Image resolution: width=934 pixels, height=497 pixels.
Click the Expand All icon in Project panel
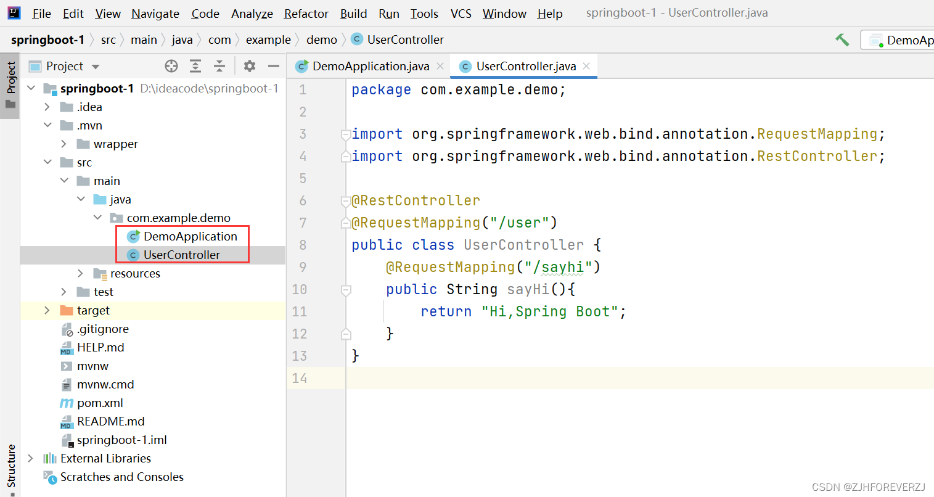tap(195, 66)
